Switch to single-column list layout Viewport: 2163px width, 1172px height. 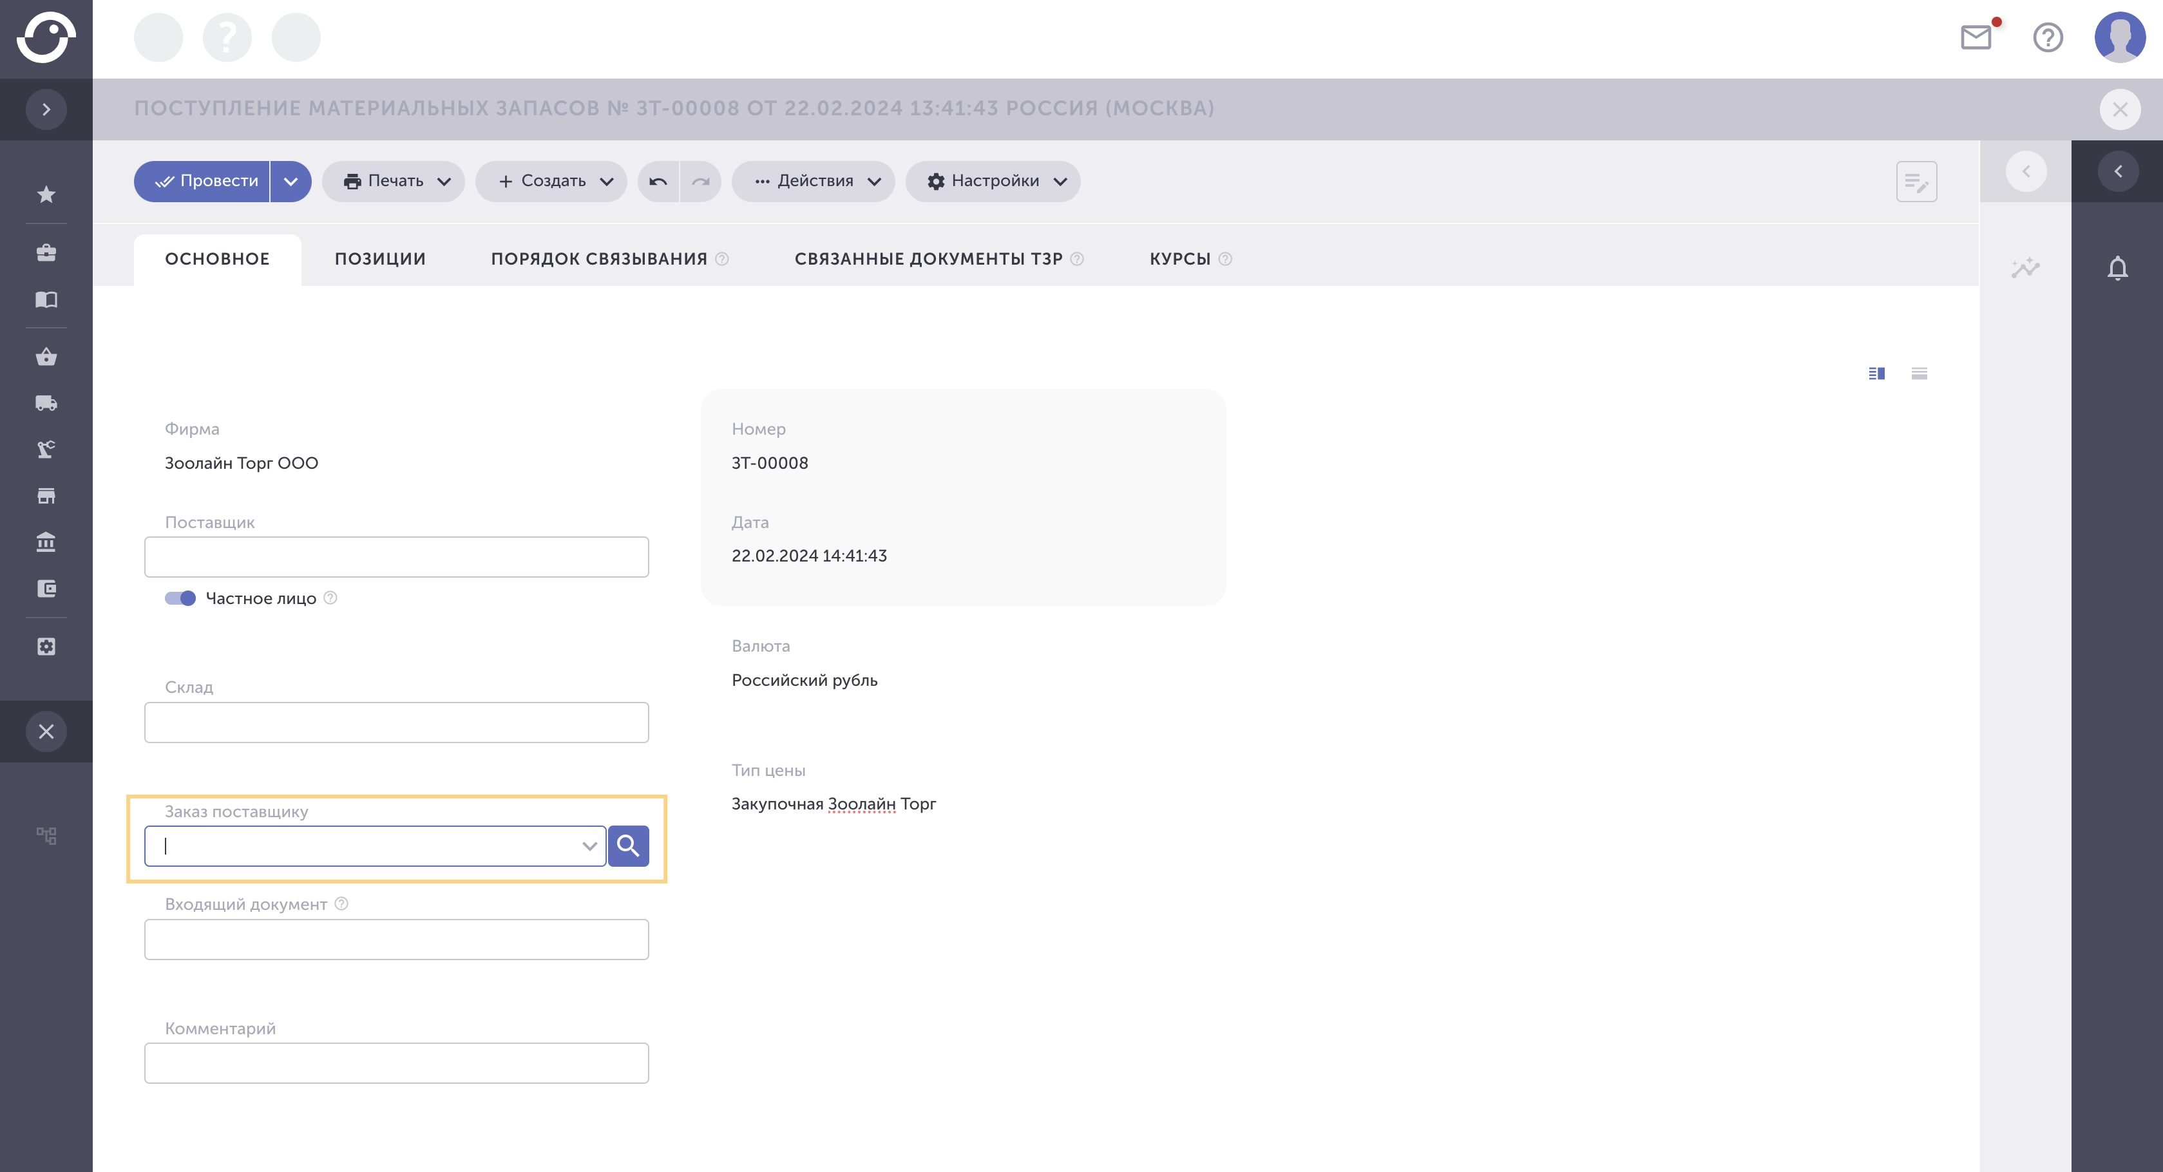[x=1920, y=373]
